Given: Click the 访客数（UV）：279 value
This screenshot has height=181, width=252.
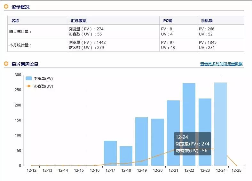Looking at the screenshot, I should [x=86, y=48].
